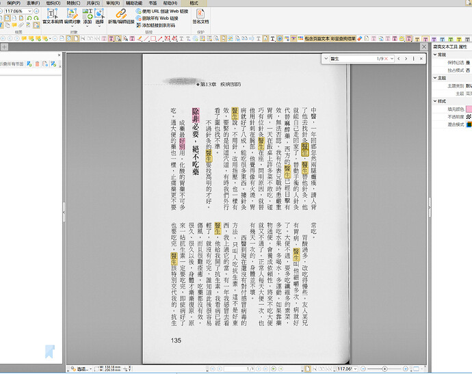Expand the search bar left chevron
The height and width of the screenshot is (374, 472).
pyautogui.click(x=326, y=59)
